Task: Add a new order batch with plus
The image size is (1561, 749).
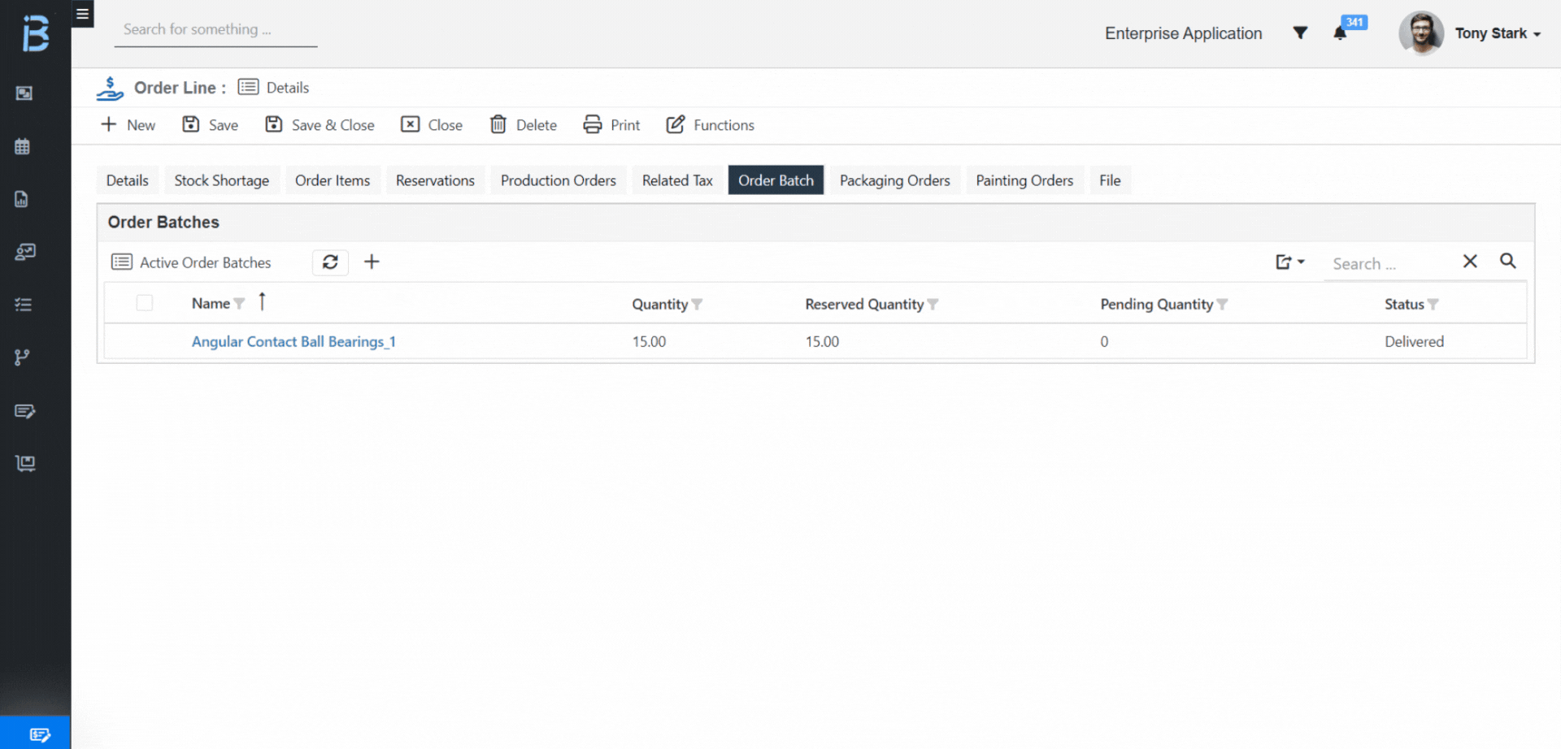Action: [372, 262]
